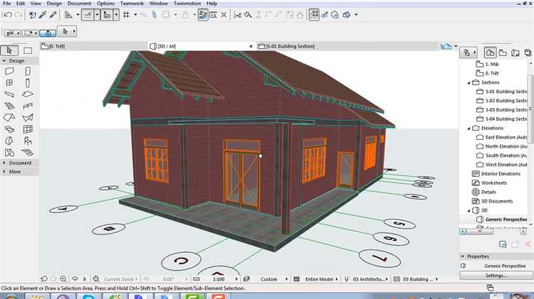This screenshot has height=299, width=534.
Task: Select S-02 Building Section in Navigator
Action: point(502,101)
